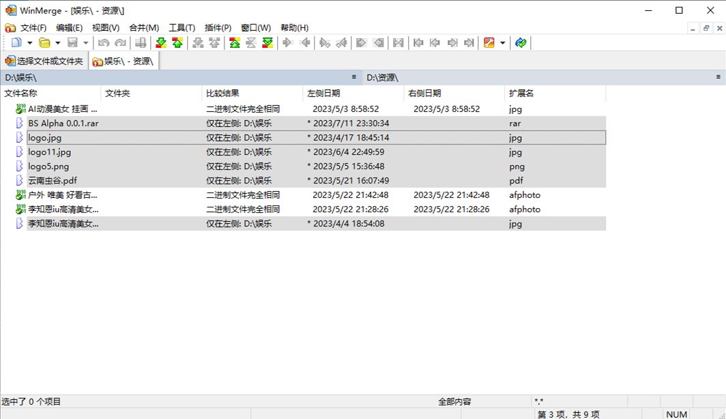The height and width of the screenshot is (419, 726).
Task: Open the dropdown arrow beside Options icon
Action: (503, 43)
